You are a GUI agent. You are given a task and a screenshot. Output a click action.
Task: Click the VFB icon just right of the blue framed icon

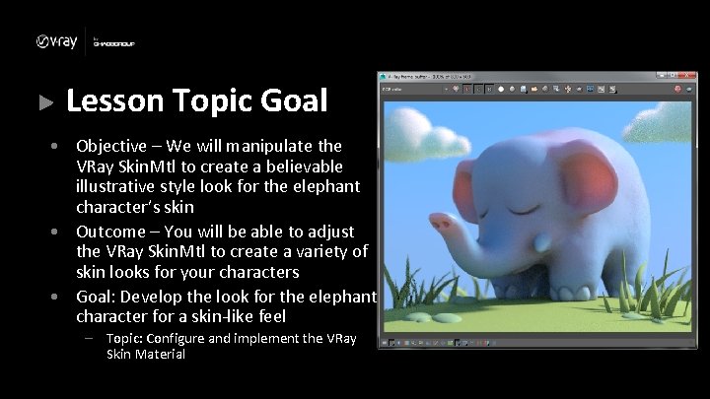click(x=602, y=89)
